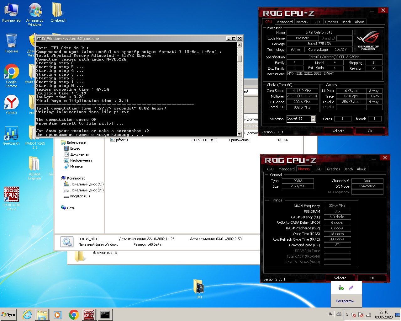Open the About tab in the upper CPU-Z window
Viewport: 401px width, 321px height.
click(x=360, y=22)
